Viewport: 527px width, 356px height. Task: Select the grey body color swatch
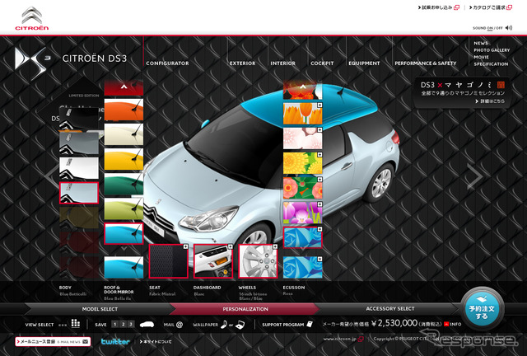point(79,143)
